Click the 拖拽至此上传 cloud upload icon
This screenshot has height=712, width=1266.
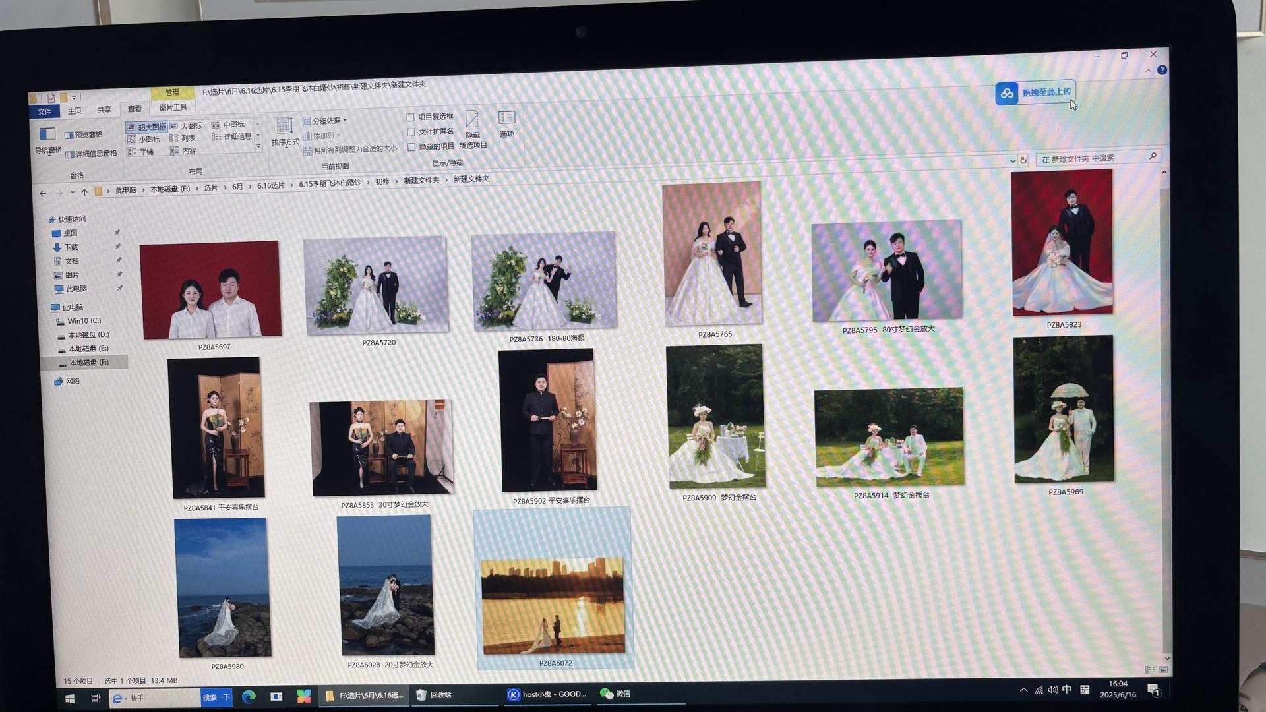pos(1007,94)
